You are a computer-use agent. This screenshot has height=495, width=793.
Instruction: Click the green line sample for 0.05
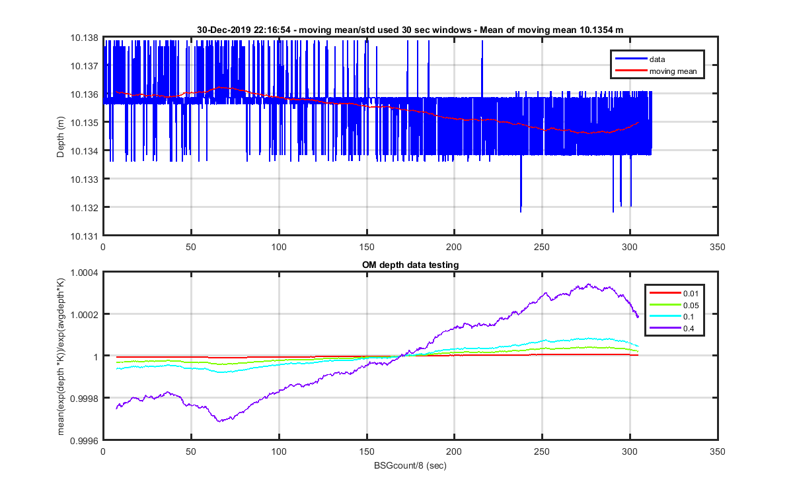(665, 304)
